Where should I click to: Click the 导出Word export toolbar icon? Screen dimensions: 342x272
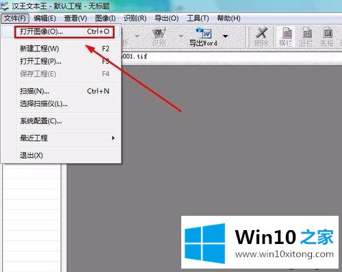(203, 37)
